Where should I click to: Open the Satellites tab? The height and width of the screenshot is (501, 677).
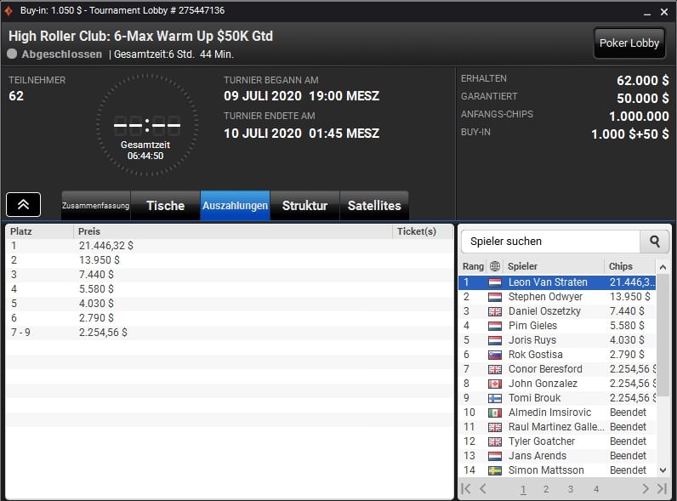click(x=374, y=206)
